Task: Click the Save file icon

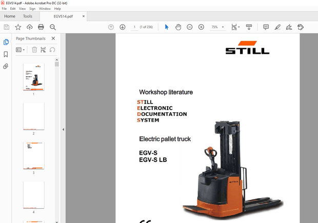Action: click(x=7, y=27)
